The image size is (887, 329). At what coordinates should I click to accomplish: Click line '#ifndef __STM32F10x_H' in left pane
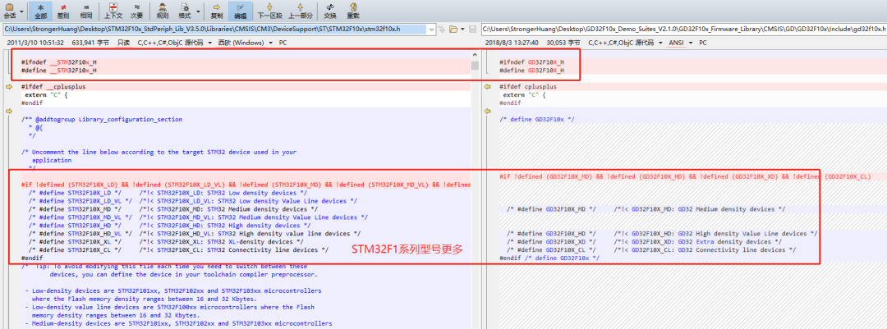pyautogui.click(x=59, y=62)
